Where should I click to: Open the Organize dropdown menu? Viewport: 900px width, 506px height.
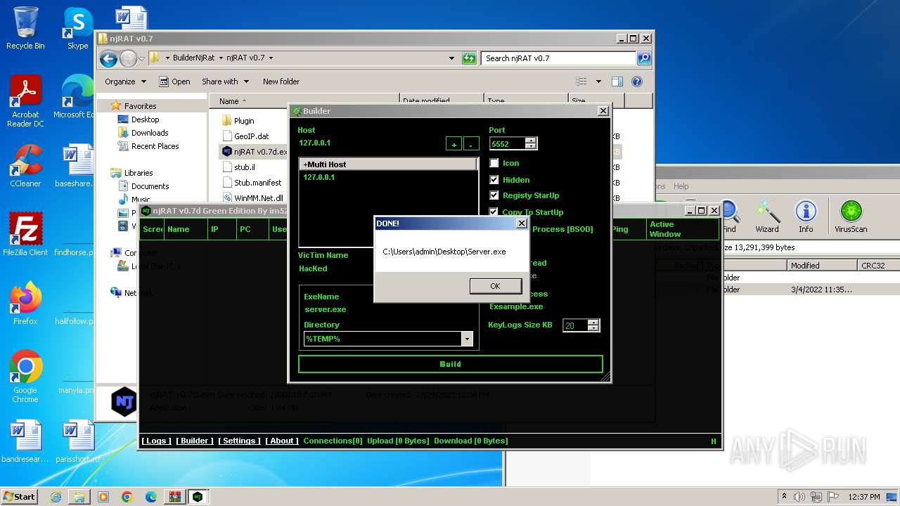coord(125,82)
